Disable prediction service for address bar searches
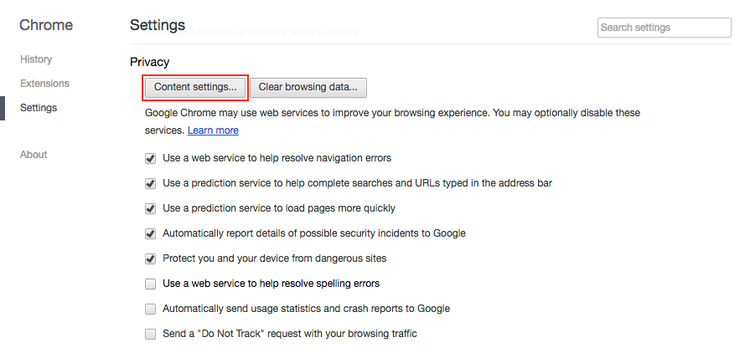This screenshot has width=750, height=363. [x=150, y=183]
